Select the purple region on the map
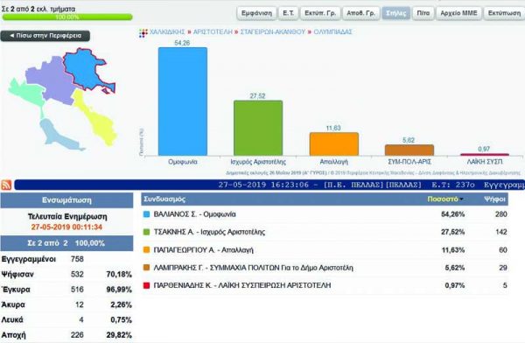Screen dimensions: 525x343 click(x=50, y=80)
